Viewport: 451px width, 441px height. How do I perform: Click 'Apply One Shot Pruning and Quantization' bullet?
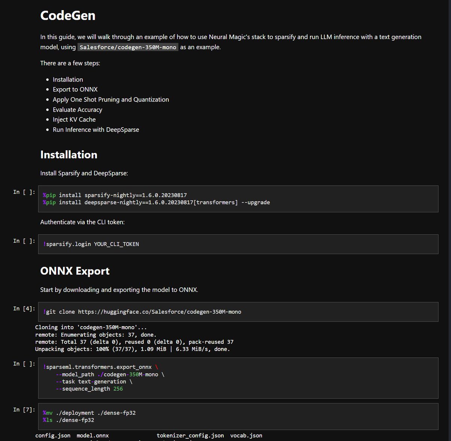(111, 100)
